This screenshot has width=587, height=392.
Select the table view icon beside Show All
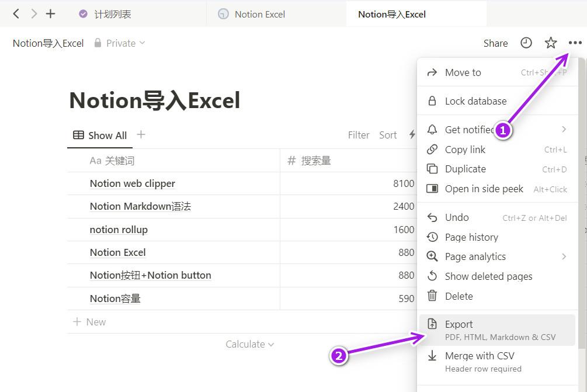[78, 135]
